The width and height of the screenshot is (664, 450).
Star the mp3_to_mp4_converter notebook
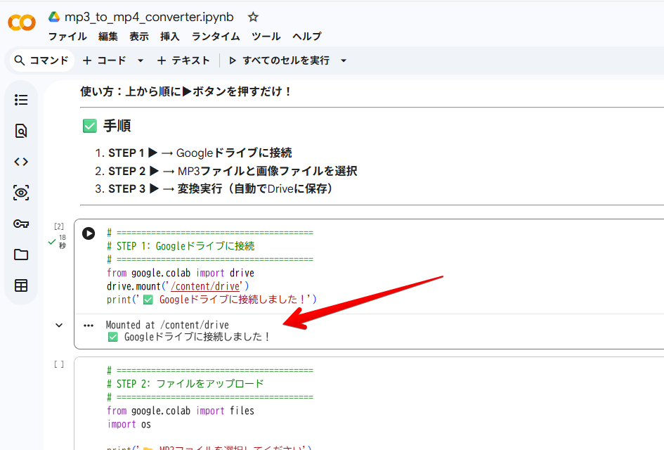[x=253, y=17]
